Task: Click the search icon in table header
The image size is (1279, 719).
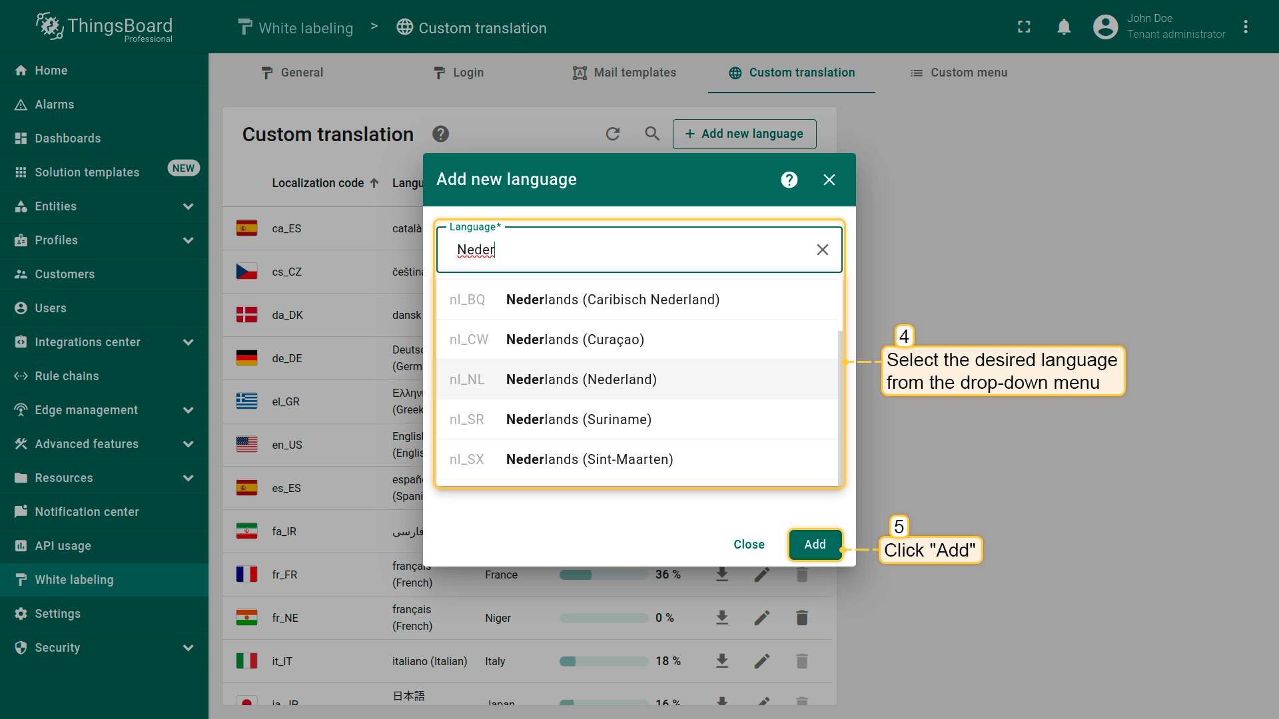Action: point(652,134)
